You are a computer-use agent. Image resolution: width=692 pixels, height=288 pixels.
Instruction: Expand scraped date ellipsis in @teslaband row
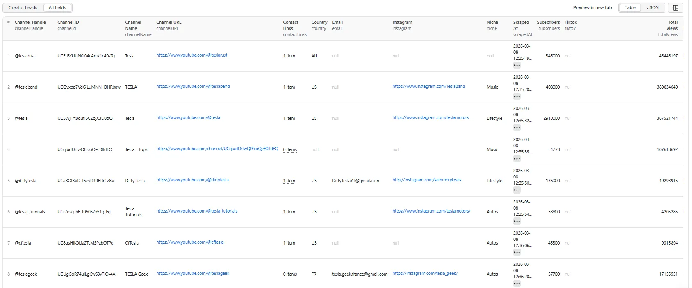click(517, 96)
